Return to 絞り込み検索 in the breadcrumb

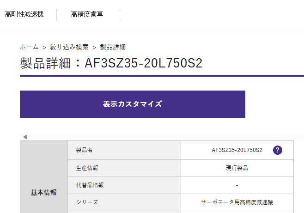(x=69, y=47)
